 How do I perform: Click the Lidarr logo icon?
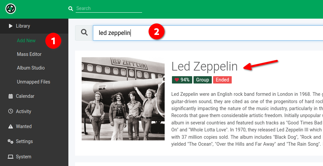click(11, 9)
